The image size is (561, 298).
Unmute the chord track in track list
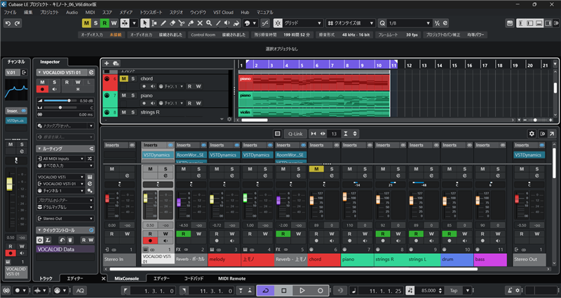123,79
